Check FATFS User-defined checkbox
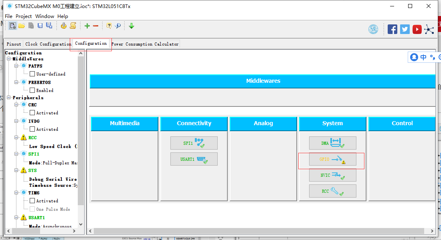 32,74
